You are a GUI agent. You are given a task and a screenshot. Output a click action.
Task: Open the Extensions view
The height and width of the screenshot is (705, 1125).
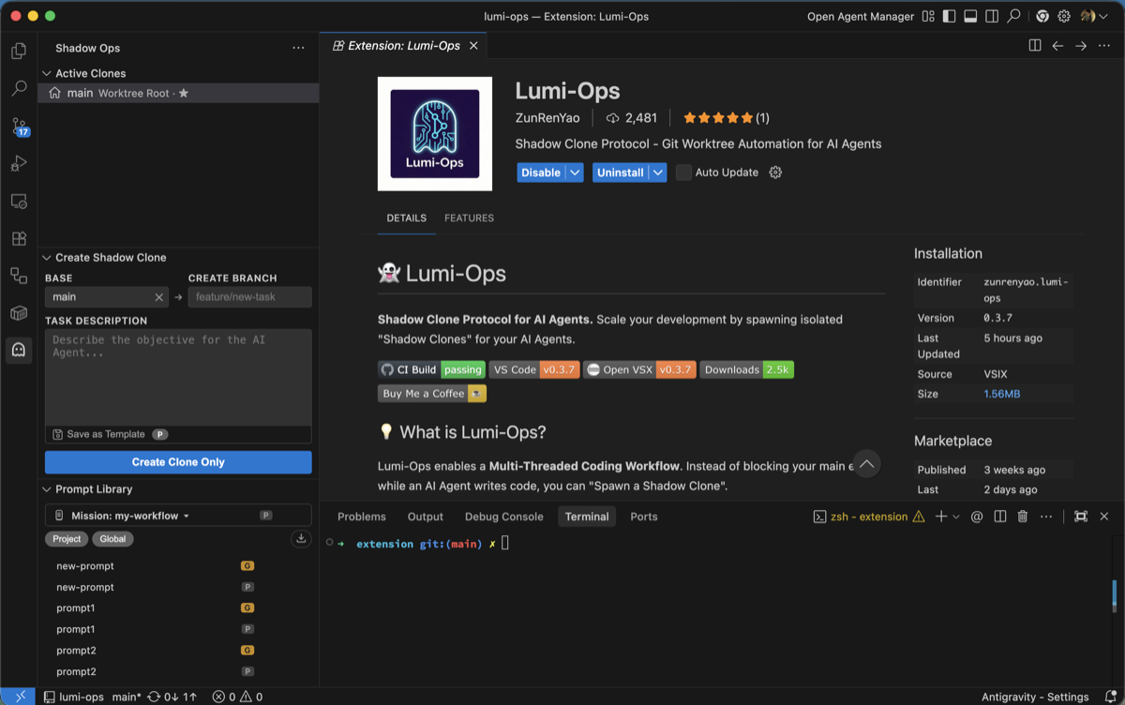coord(18,238)
